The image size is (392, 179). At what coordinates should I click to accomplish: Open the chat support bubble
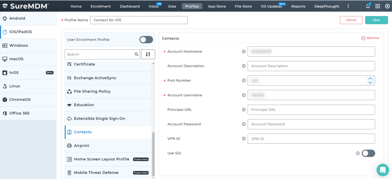[382, 169]
